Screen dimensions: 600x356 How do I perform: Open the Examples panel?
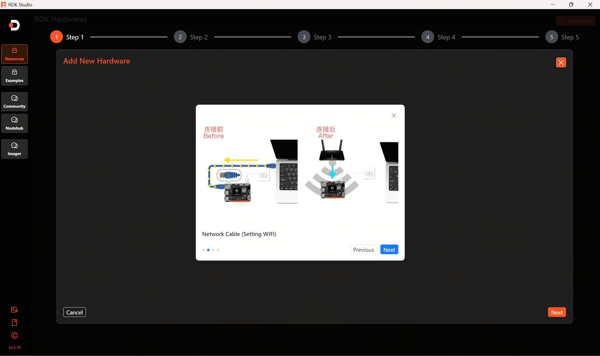[x=14, y=76]
